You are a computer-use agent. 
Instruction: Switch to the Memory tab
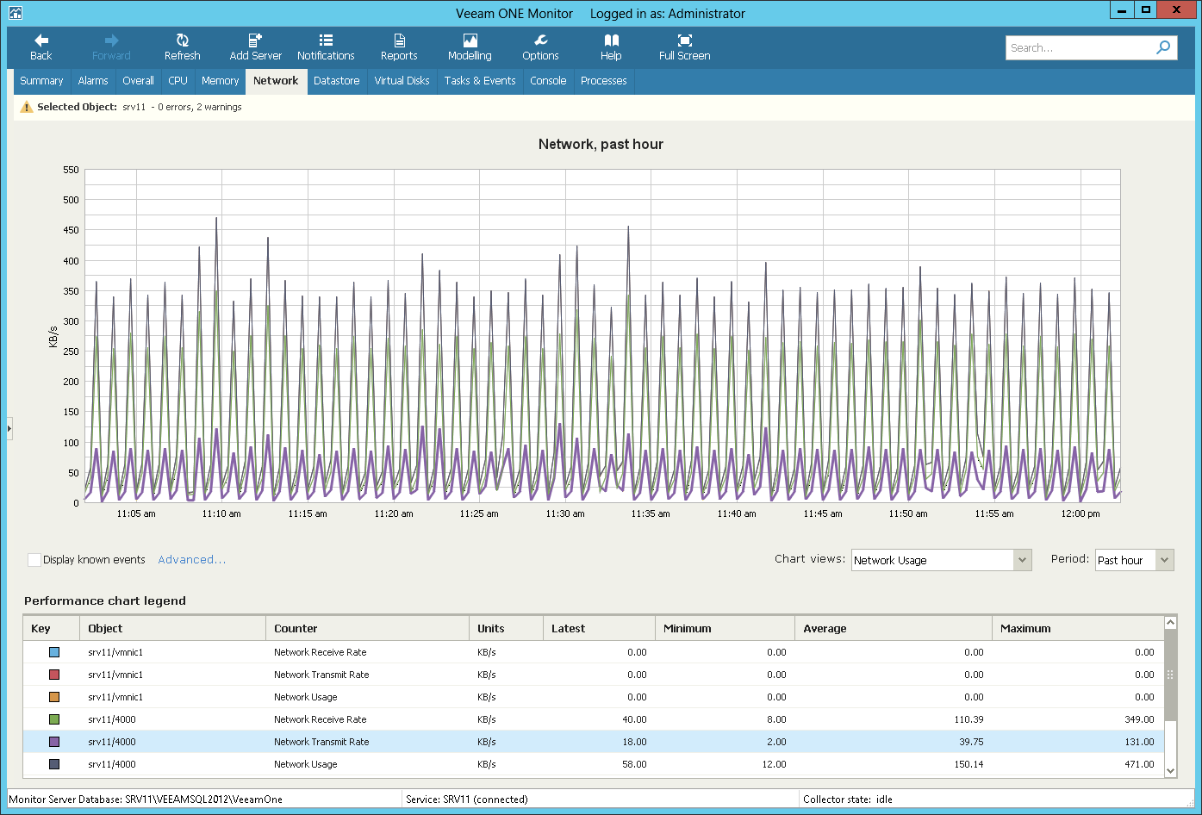(220, 81)
